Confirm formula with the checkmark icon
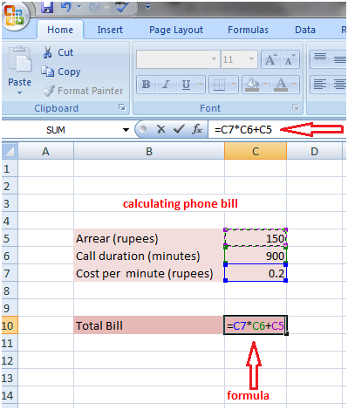This screenshot has width=348, height=410. [179, 129]
